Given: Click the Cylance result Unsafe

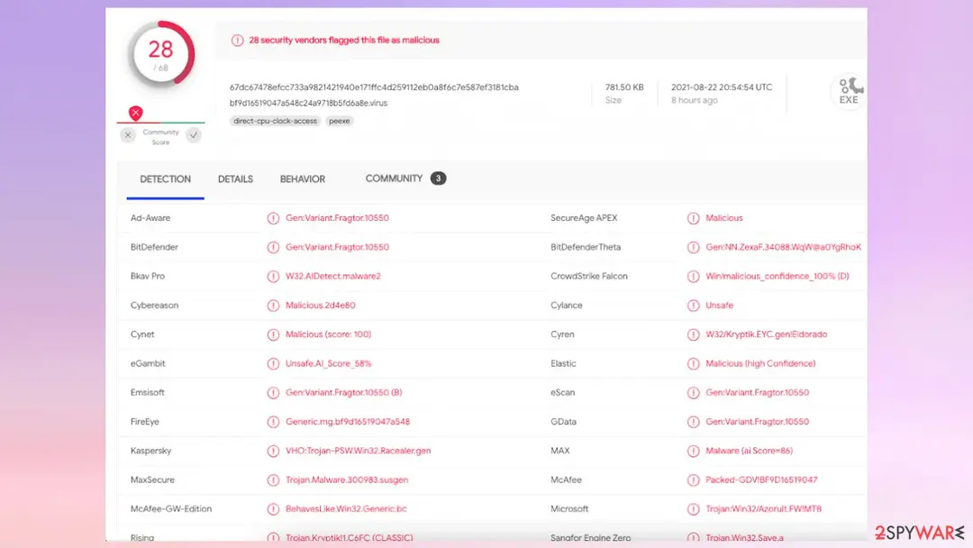Looking at the screenshot, I should pyautogui.click(x=719, y=306).
